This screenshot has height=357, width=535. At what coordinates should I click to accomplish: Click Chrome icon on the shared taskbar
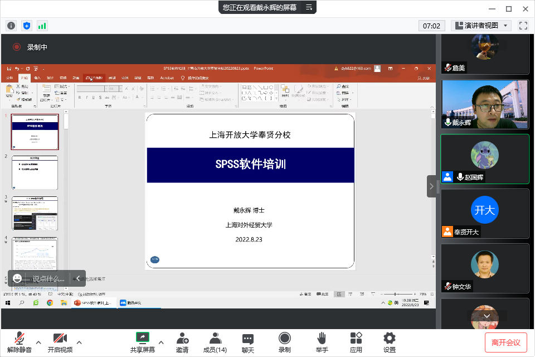(x=50, y=303)
